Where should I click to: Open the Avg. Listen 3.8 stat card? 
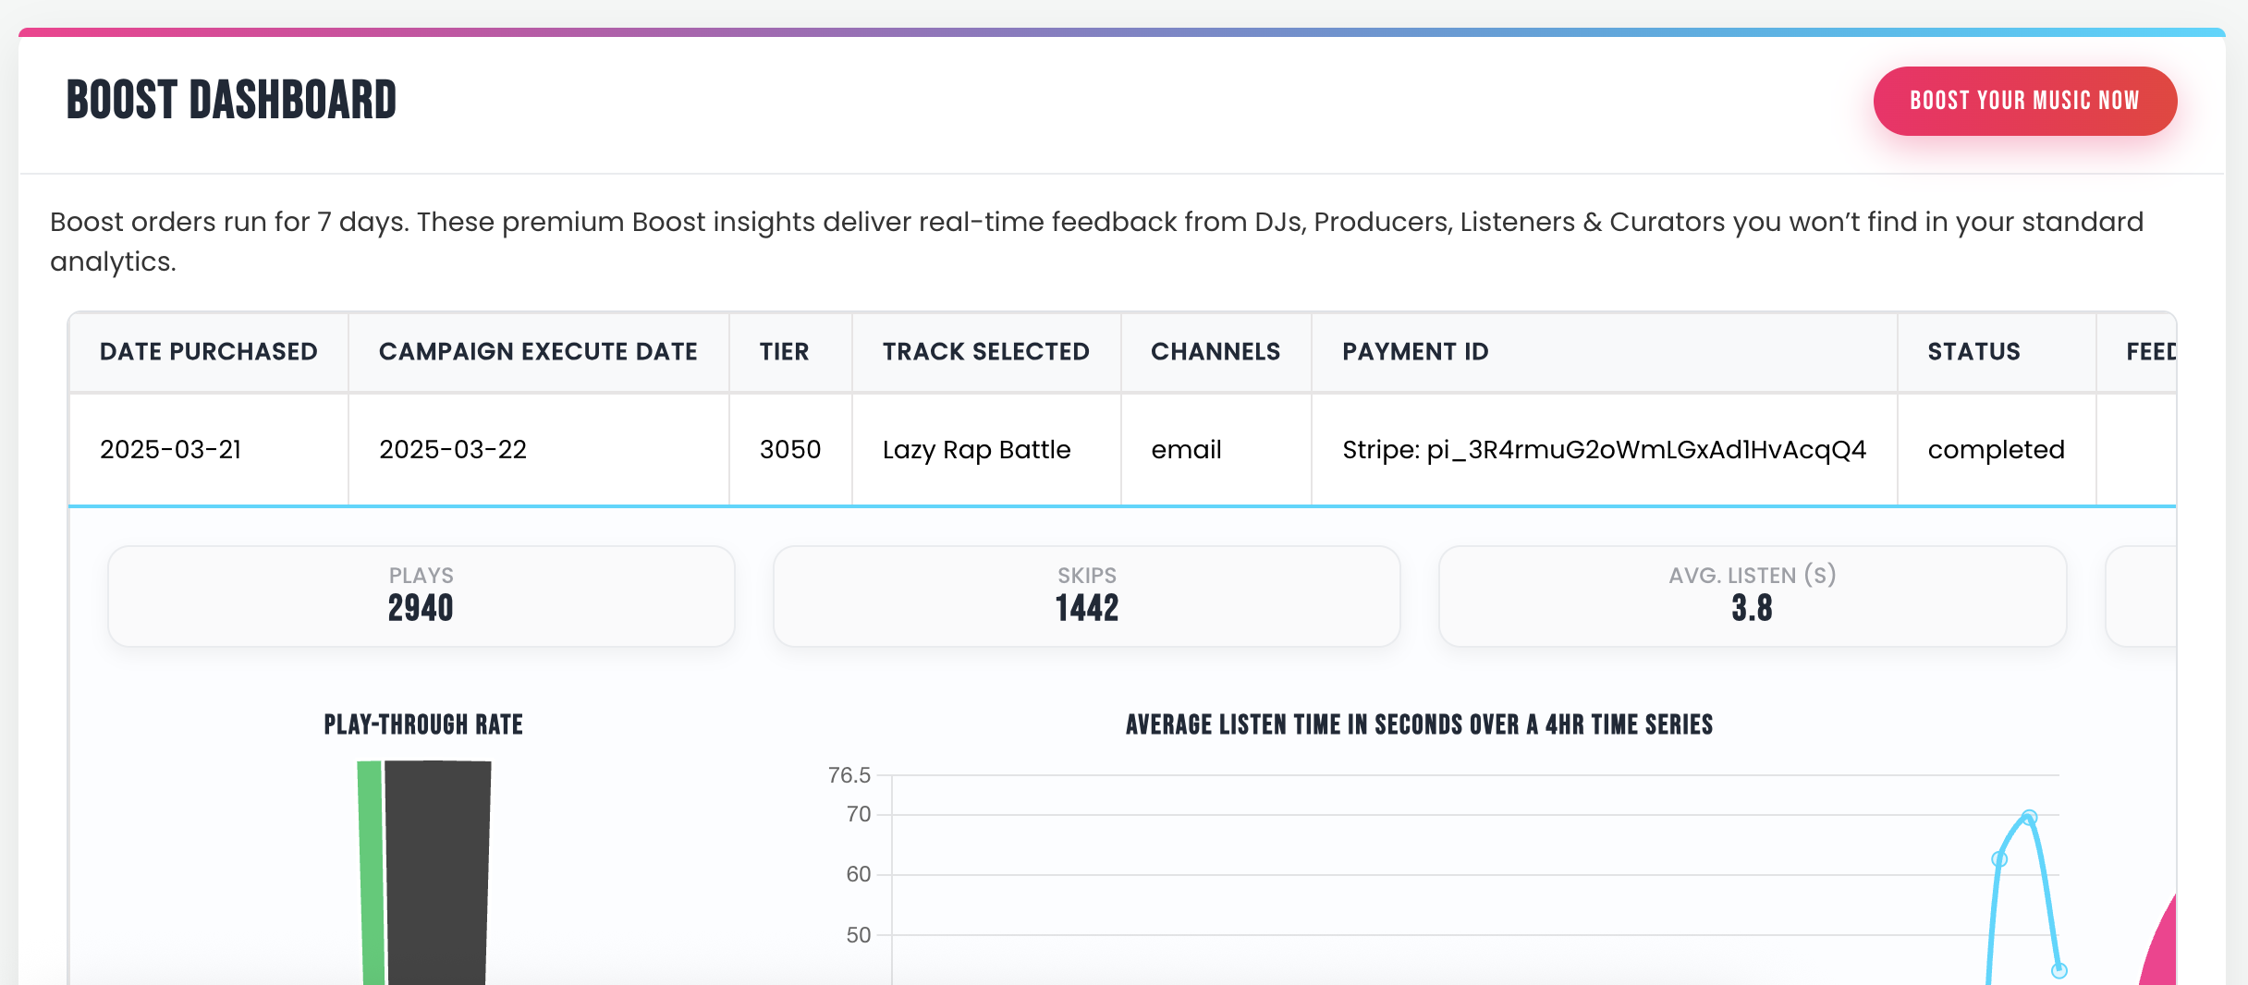click(x=1753, y=596)
